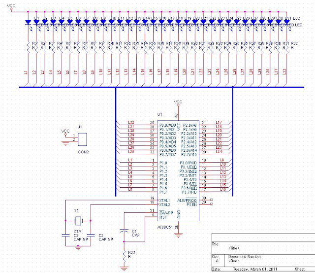
Task: Click the EA/VPP pin name
Action: 166,213
